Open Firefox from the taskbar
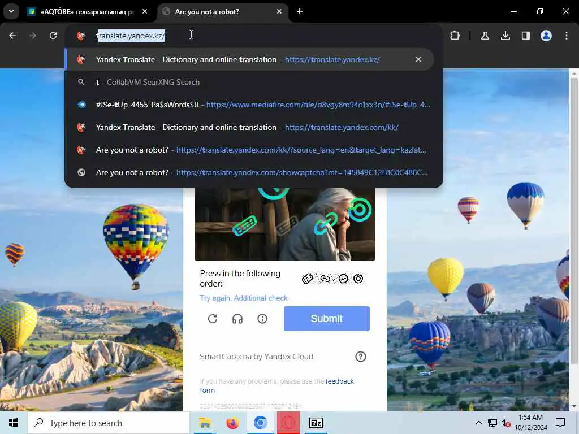 click(232, 423)
